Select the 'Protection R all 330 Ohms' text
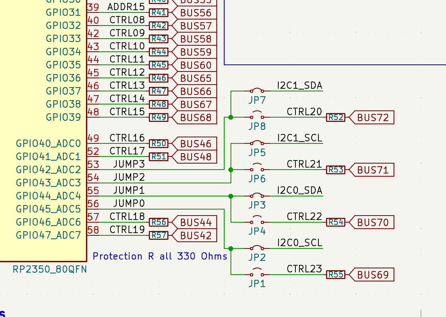 (160, 256)
